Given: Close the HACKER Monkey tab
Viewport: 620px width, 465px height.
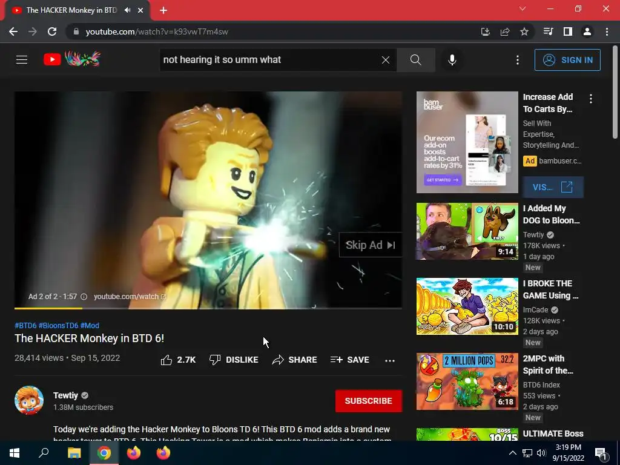Looking at the screenshot, I should pyautogui.click(x=140, y=10).
